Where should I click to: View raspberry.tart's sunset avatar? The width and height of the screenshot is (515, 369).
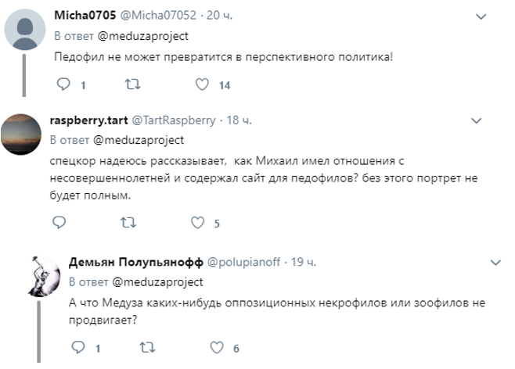[21, 134]
